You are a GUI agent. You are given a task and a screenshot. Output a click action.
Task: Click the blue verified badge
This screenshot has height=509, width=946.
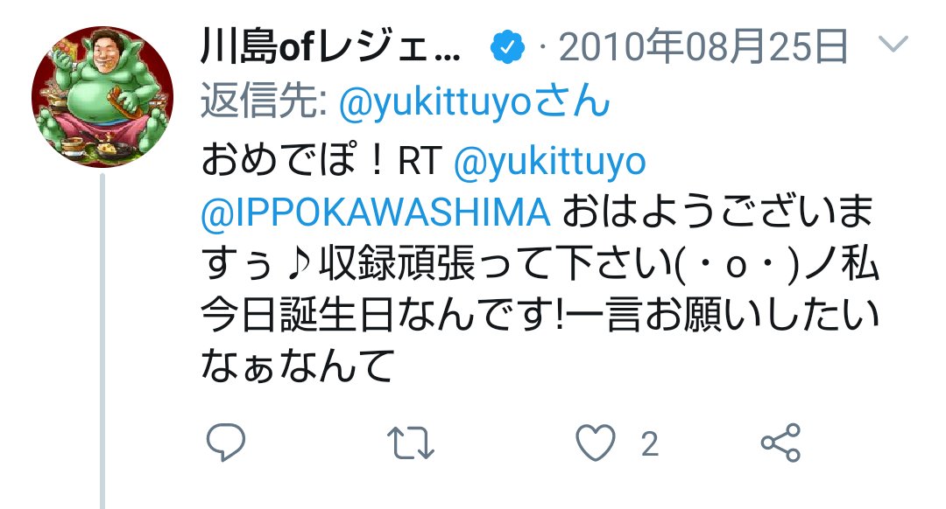pyautogui.click(x=507, y=47)
